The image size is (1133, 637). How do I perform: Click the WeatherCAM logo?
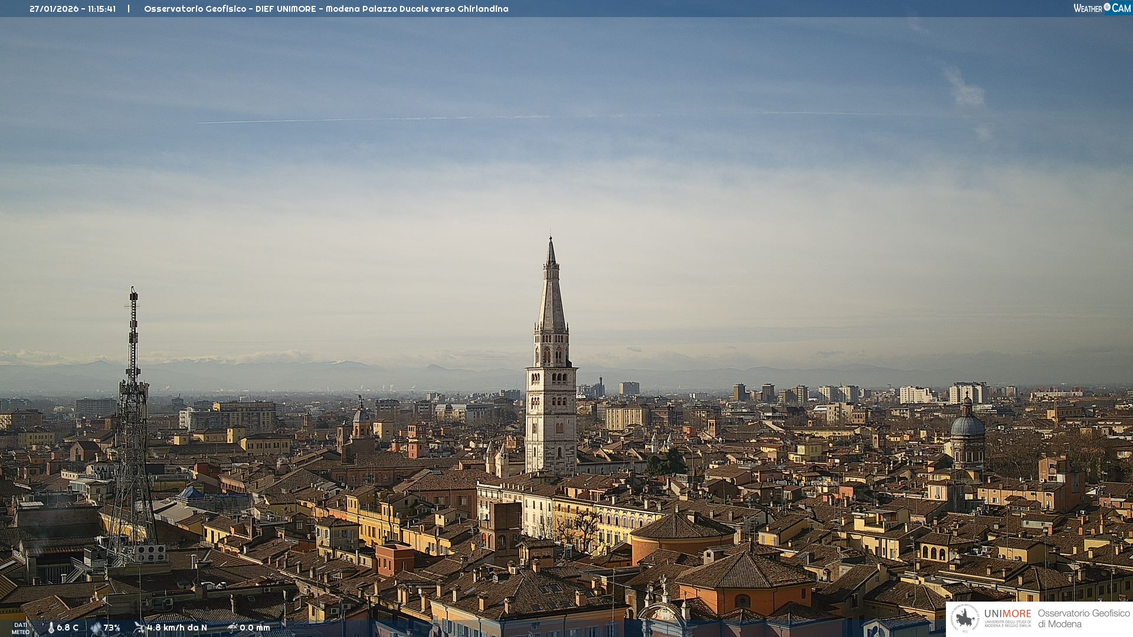point(1102,8)
